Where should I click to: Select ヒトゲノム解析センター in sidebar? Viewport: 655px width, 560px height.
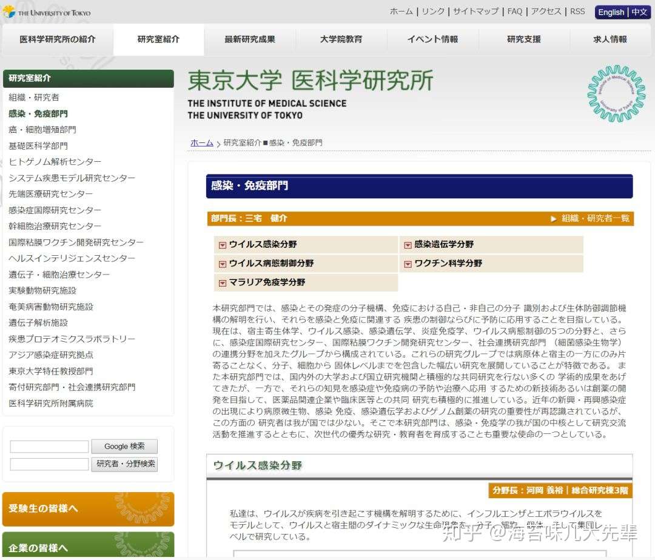(x=55, y=161)
